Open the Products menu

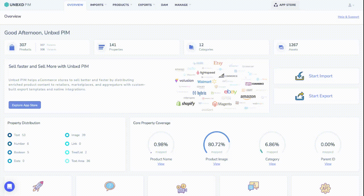click(121, 5)
